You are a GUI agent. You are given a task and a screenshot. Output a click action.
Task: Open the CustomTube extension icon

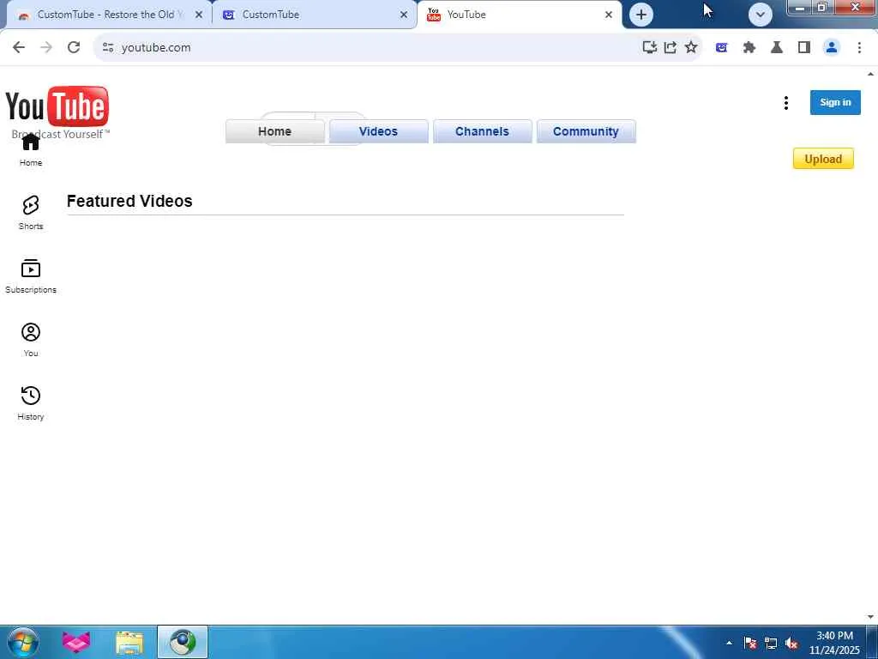(721, 48)
